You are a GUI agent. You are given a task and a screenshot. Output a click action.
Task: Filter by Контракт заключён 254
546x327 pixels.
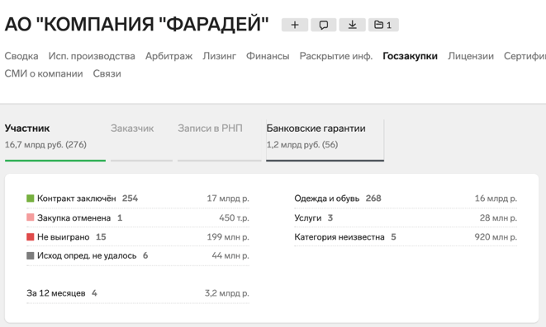(x=138, y=199)
